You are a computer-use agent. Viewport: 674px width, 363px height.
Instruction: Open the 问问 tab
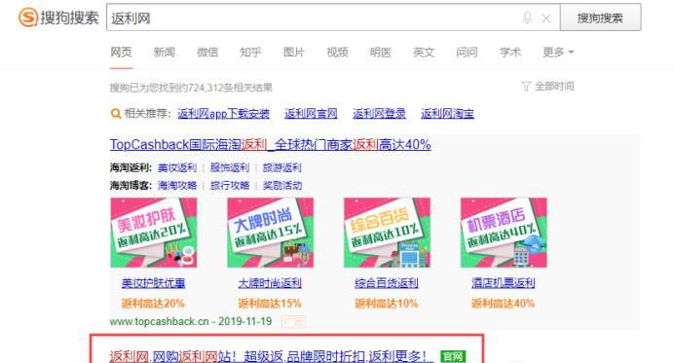(467, 53)
